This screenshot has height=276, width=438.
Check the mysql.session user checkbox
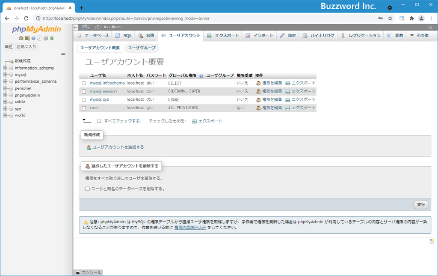coord(84,92)
